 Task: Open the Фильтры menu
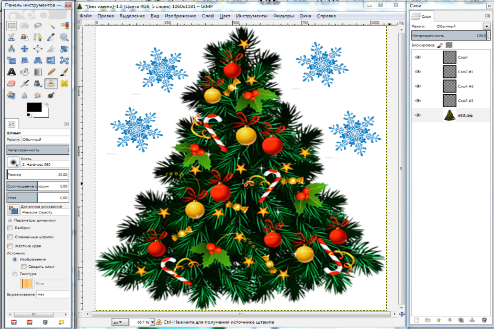pyautogui.click(x=283, y=16)
